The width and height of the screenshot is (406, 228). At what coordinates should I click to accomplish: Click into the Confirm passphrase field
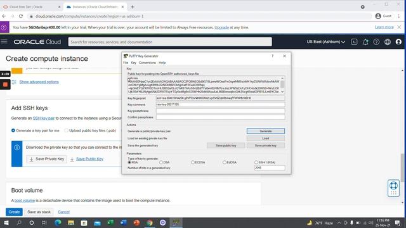pyautogui.click(x=220, y=117)
